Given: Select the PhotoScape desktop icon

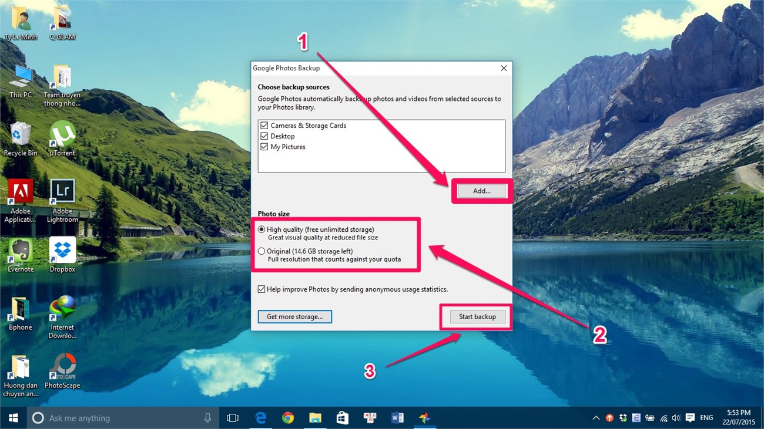Looking at the screenshot, I should [x=62, y=372].
